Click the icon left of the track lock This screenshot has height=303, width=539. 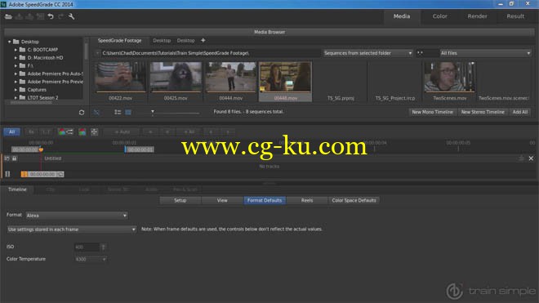click(7, 158)
